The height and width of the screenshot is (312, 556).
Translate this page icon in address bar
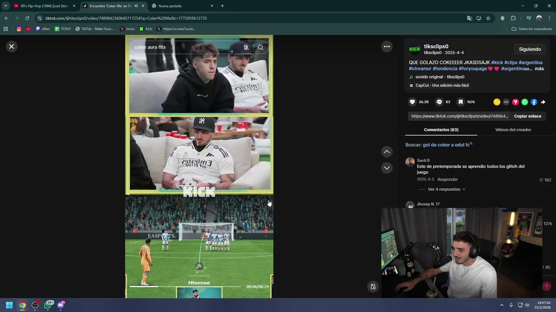(470, 18)
